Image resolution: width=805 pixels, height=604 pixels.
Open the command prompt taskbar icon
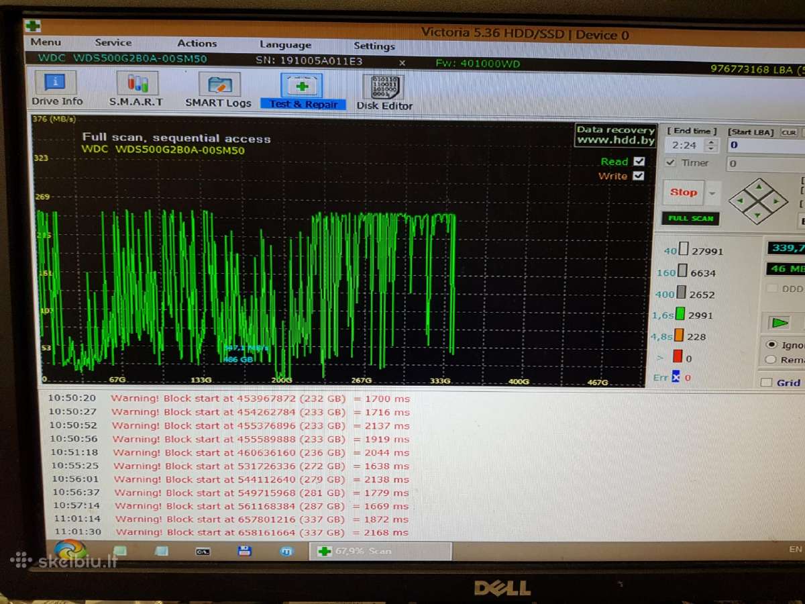203,551
